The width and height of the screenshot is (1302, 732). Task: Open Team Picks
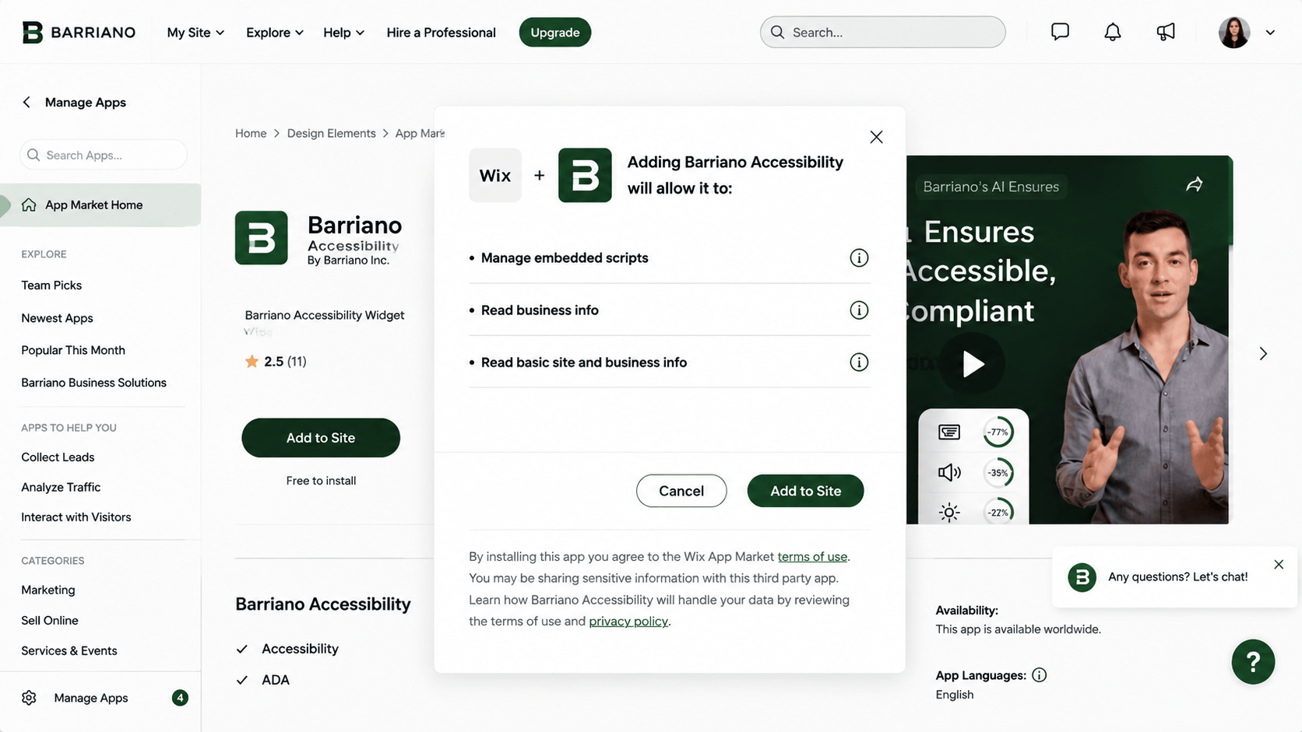pyautogui.click(x=51, y=285)
